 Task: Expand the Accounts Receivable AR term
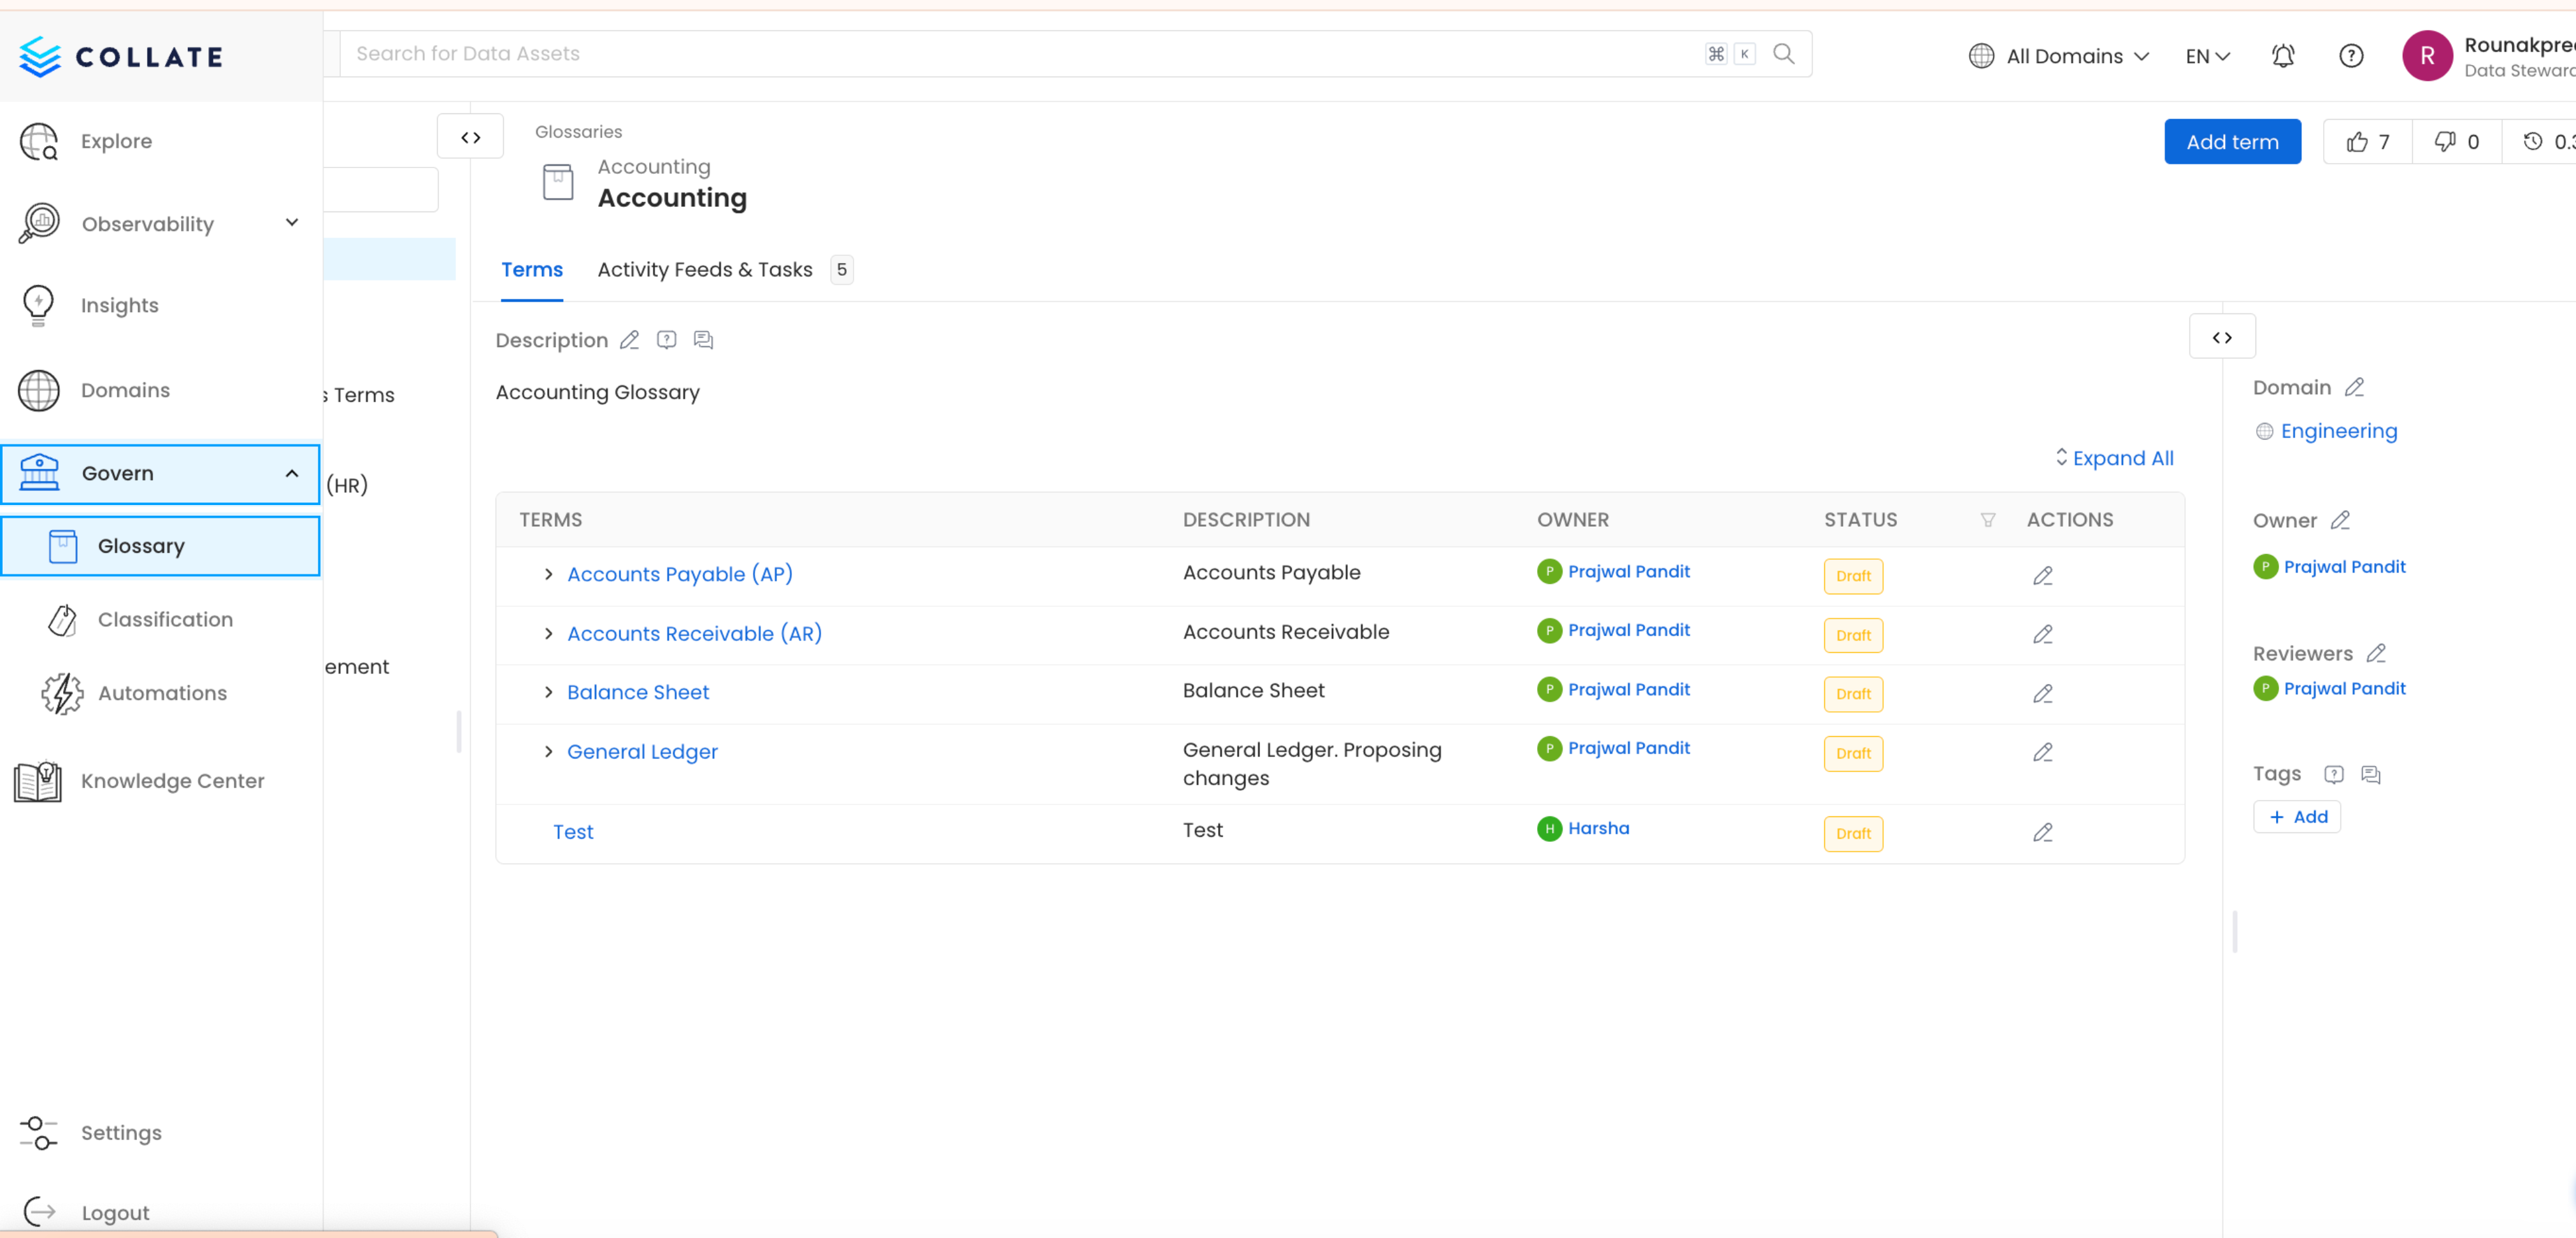click(548, 632)
